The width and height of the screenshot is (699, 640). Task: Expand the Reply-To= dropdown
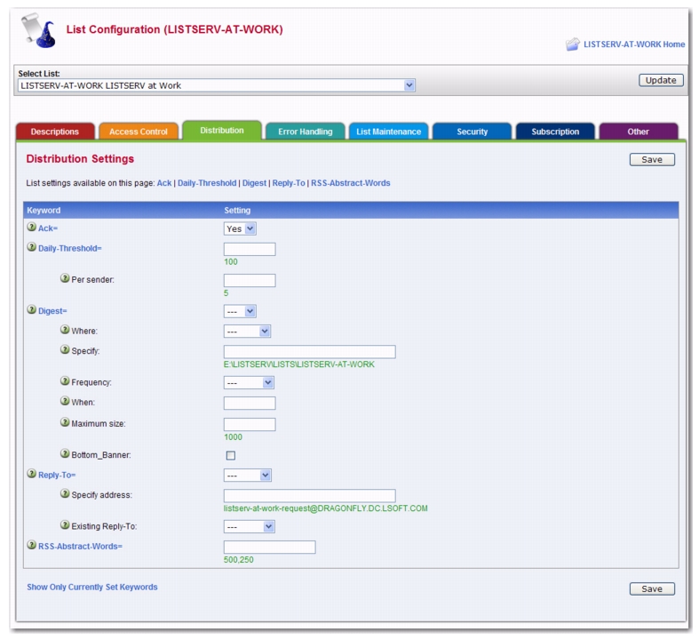248,476
